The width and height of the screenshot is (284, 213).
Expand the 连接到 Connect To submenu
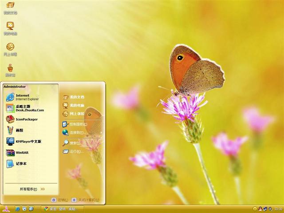click(82, 133)
